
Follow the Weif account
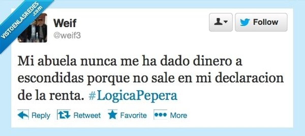261,22
